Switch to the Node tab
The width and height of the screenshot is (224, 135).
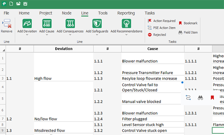[67, 13]
